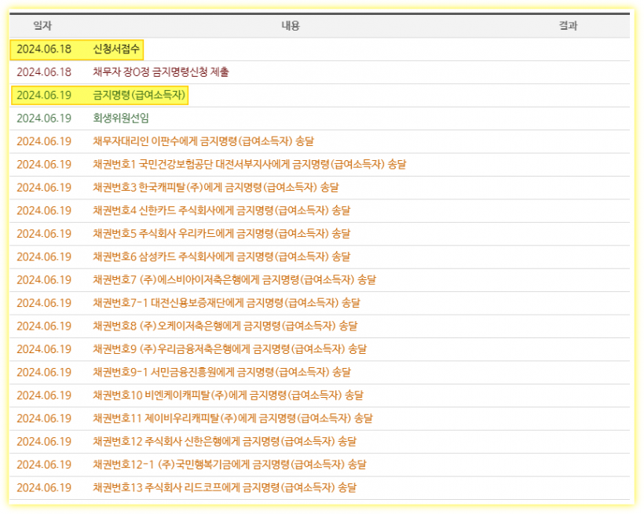Select the 회생위원선임 entry
Screen dimensions: 644x514
(121, 118)
